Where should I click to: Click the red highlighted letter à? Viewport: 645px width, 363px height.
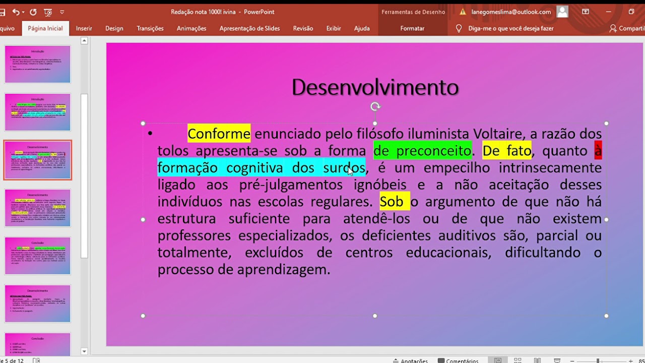[x=598, y=150]
